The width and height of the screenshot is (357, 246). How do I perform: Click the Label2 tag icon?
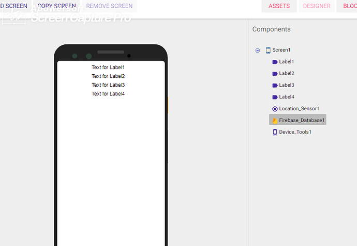point(275,74)
